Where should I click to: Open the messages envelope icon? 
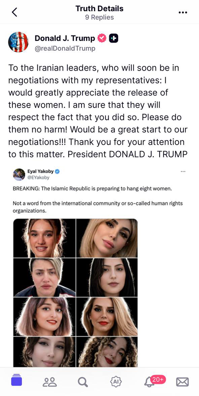click(183, 382)
